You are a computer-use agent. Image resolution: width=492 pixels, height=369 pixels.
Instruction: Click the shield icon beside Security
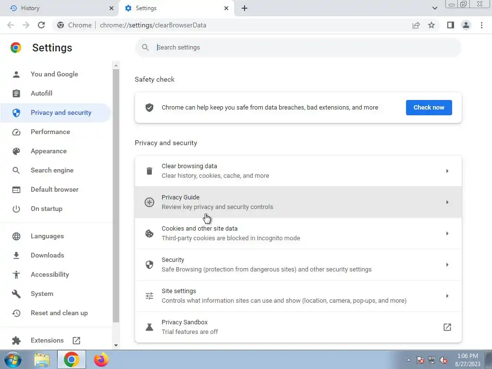click(x=149, y=265)
